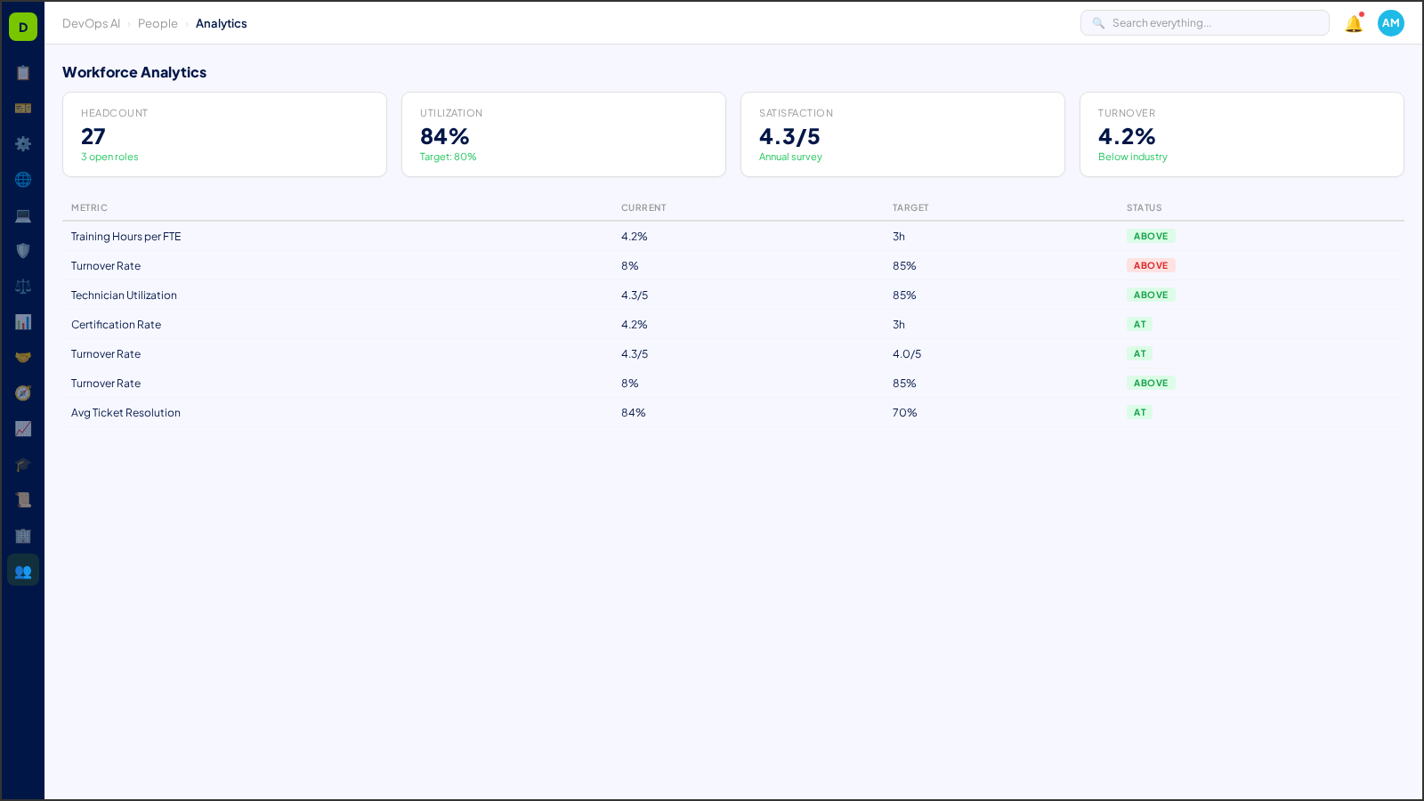Open the globe network section
Image resolution: width=1424 pixels, height=801 pixels.
tap(23, 180)
